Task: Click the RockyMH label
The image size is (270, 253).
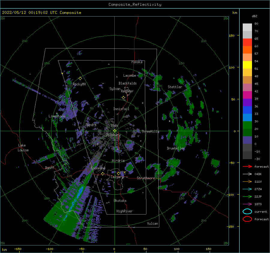Action: 79,84
